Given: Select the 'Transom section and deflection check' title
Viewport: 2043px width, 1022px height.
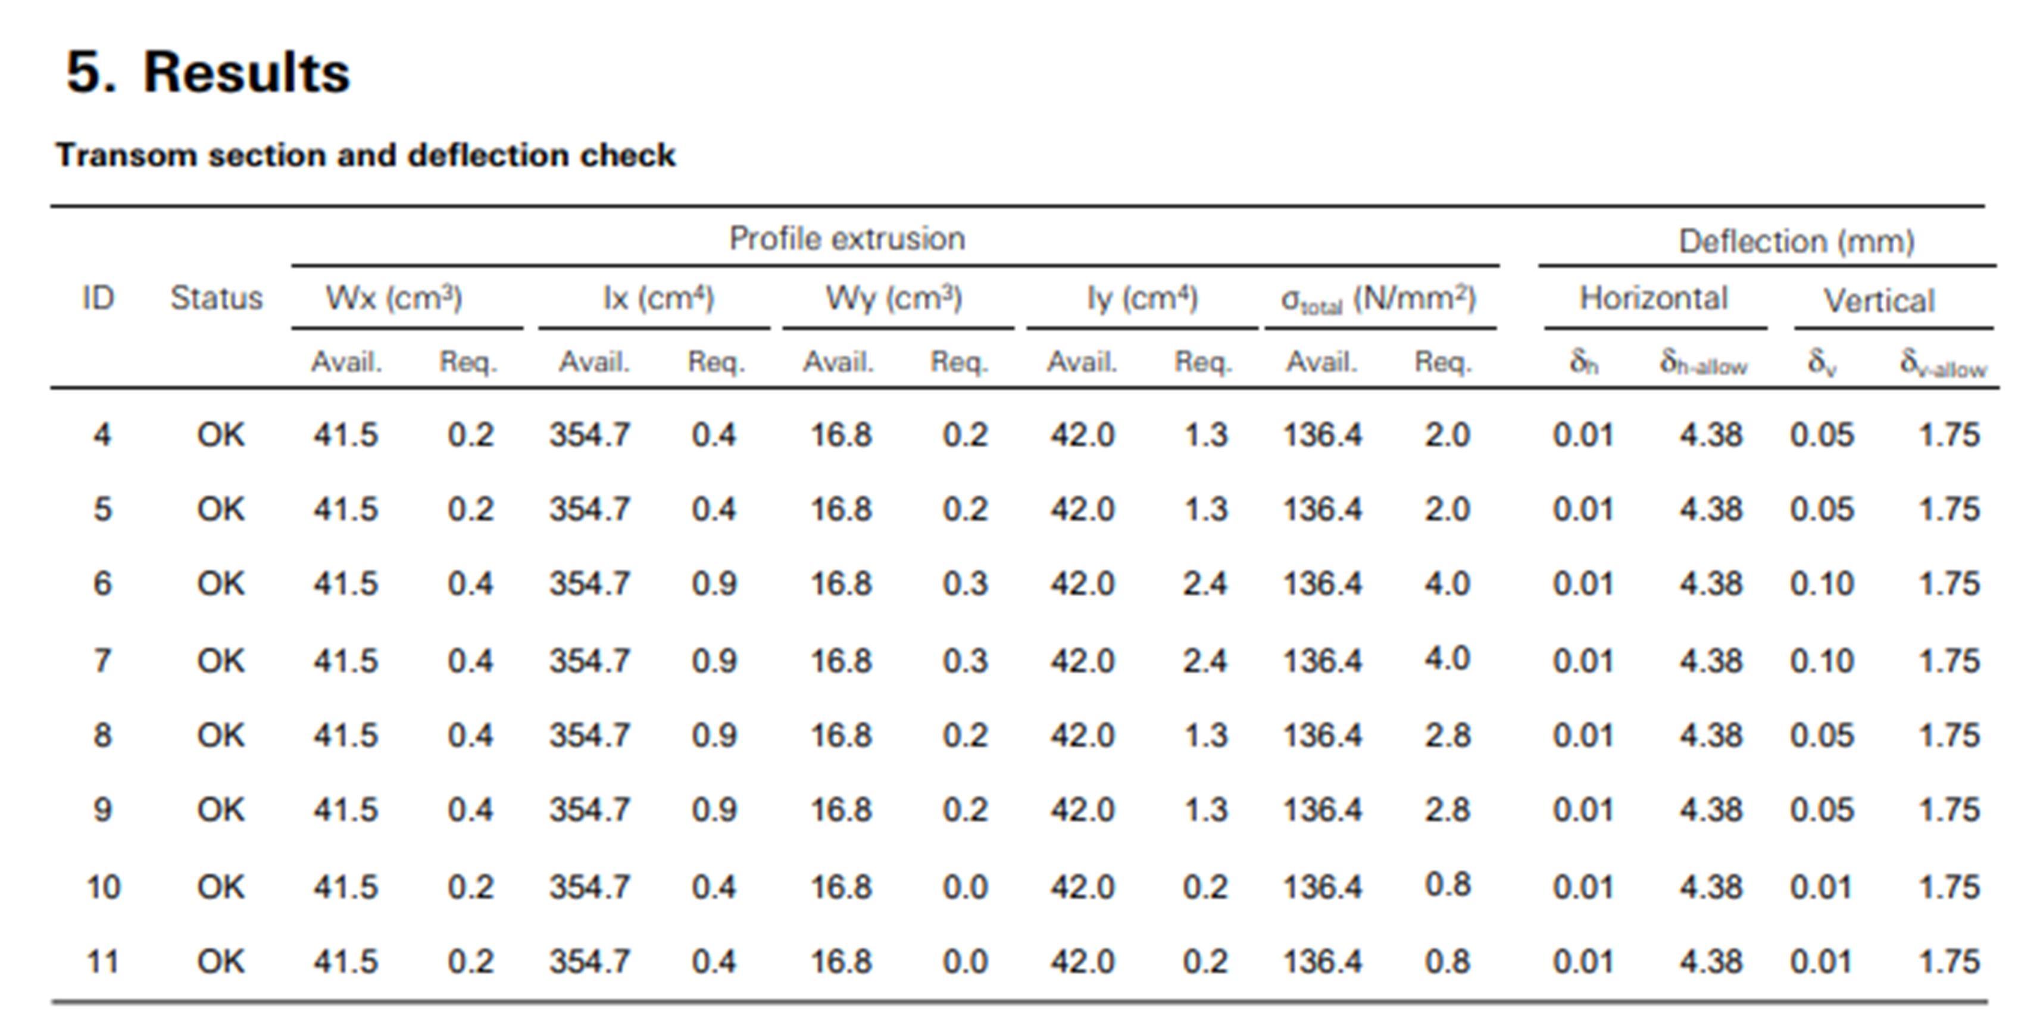Looking at the screenshot, I should point(366,155).
